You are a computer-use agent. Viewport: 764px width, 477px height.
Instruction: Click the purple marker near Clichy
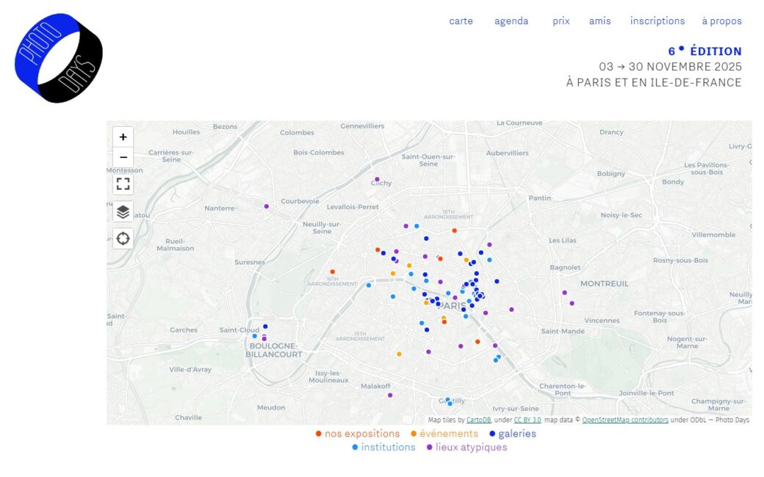click(x=377, y=179)
